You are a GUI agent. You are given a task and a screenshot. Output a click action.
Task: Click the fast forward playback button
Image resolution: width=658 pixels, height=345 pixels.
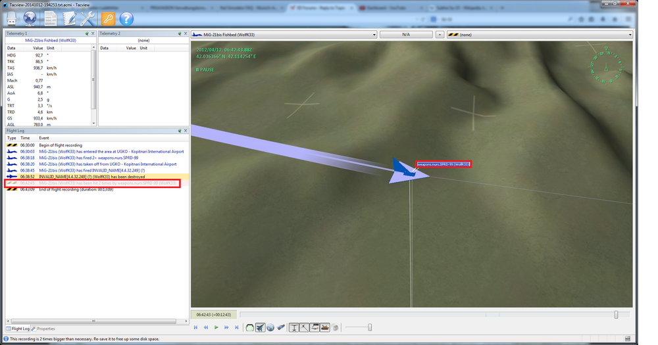[226, 327]
